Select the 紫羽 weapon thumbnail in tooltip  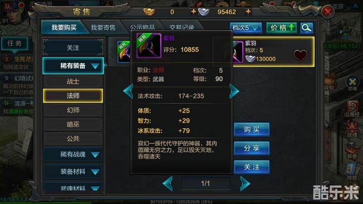pyautogui.click(x=149, y=46)
